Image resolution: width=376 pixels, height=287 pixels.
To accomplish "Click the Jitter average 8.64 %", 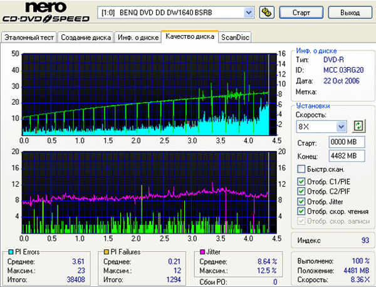I will tap(267, 261).
